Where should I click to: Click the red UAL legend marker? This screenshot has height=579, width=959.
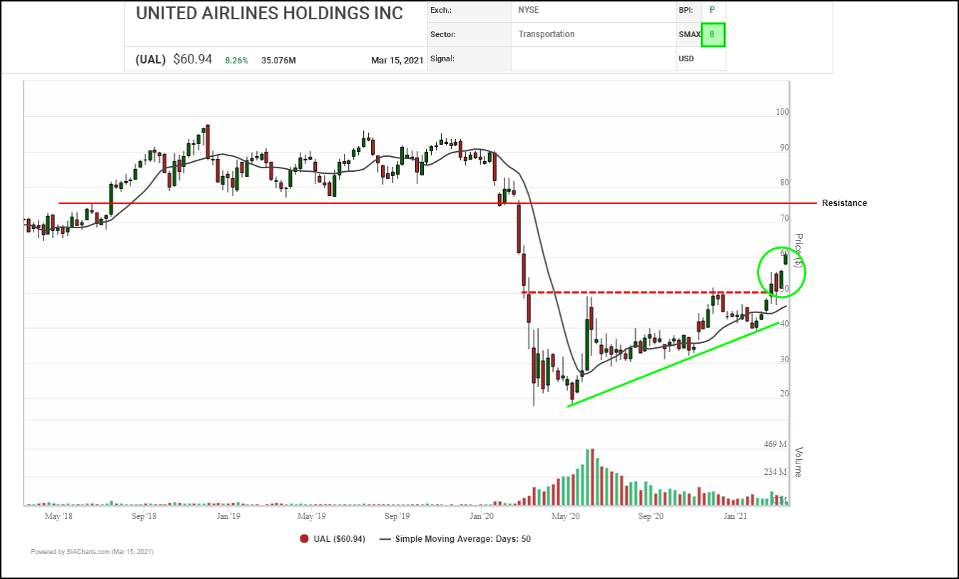point(304,539)
